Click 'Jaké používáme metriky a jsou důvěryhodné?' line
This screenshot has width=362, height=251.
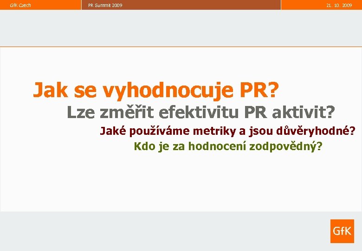coord(227,131)
